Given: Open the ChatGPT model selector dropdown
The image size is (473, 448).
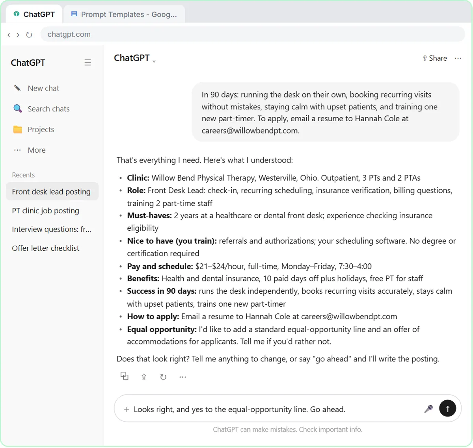Looking at the screenshot, I should coord(134,58).
